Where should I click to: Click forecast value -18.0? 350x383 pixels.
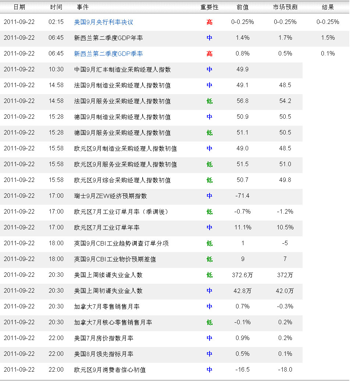[x=285, y=369]
